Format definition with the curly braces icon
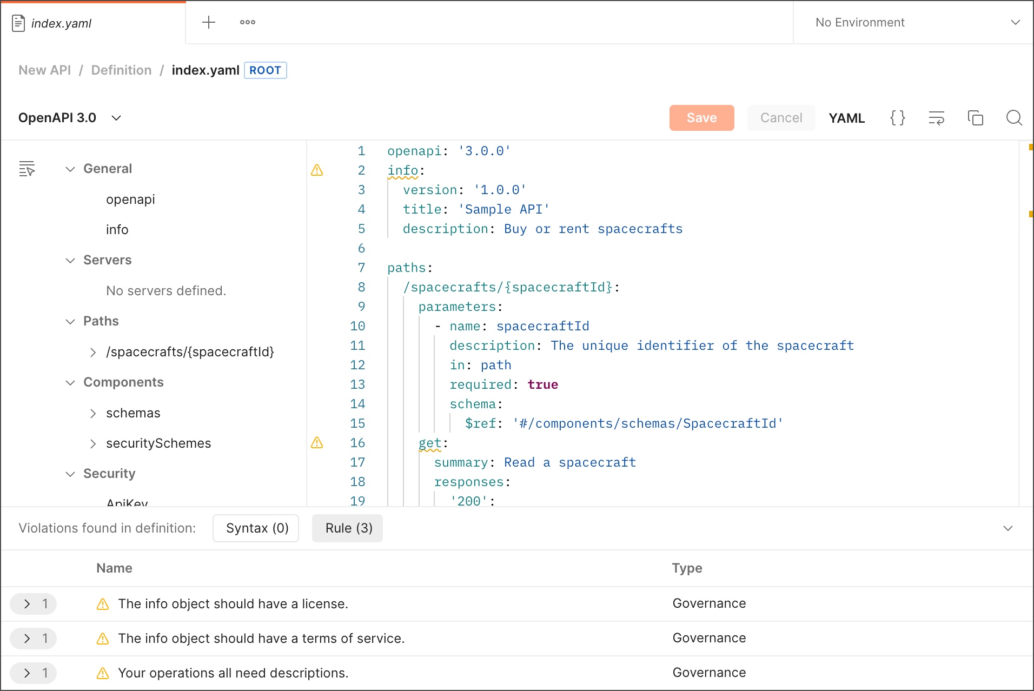The height and width of the screenshot is (691, 1034). [x=898, y=118]
